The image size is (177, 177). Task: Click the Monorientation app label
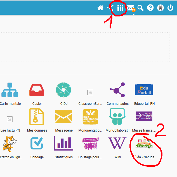(90, 130)
